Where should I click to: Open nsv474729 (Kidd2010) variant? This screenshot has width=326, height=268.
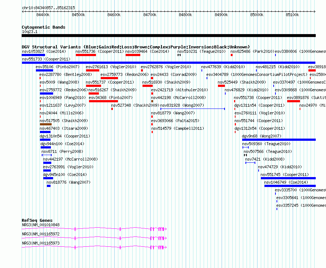coord(280,167)
